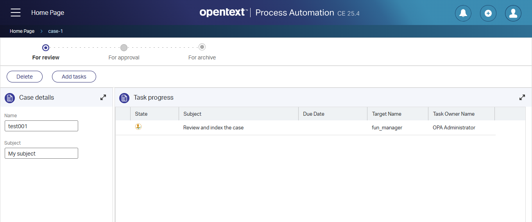Screen dimensions: 532x222
Task: Select the For approval stage marker
Action: coord(124,48)
